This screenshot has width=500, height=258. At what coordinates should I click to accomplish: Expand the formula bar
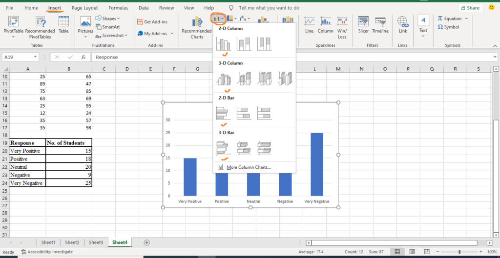point(495,57)
